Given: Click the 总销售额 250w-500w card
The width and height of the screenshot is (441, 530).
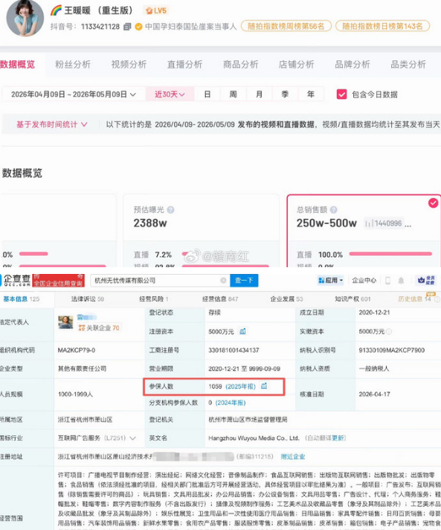Looking at the screenshot, I should click(364, 231).
